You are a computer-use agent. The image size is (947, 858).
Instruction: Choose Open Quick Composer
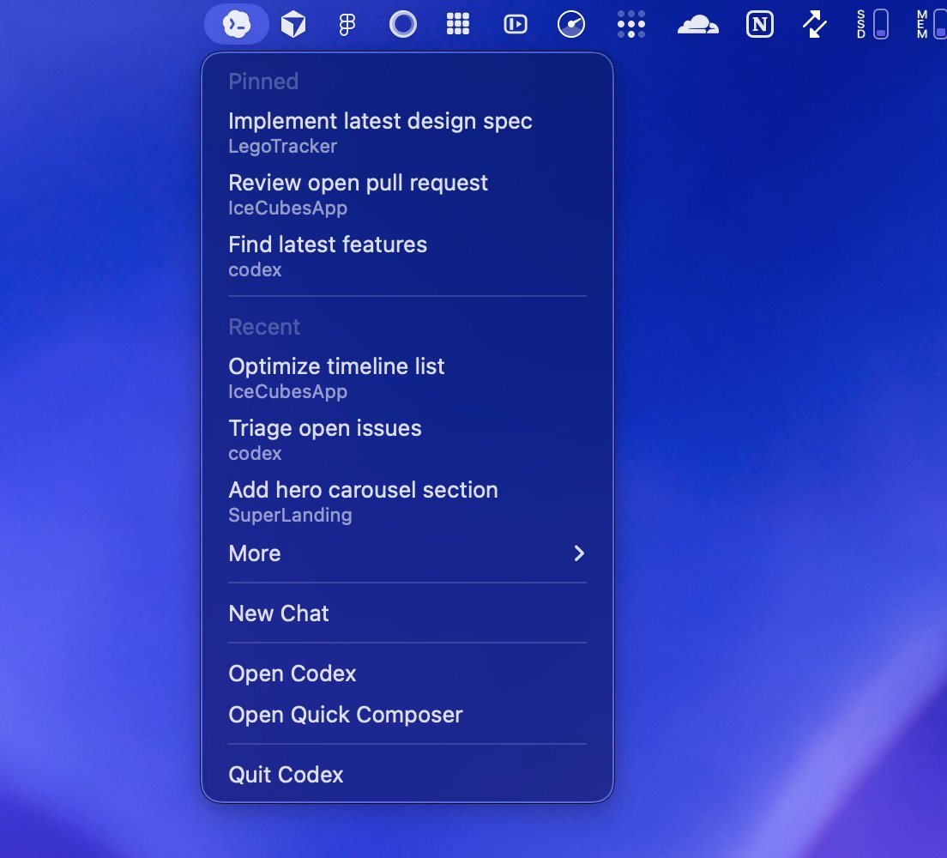coord(407,714)
